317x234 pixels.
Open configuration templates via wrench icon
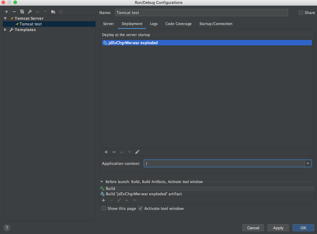pyautogui.click(x=30, y=12)
